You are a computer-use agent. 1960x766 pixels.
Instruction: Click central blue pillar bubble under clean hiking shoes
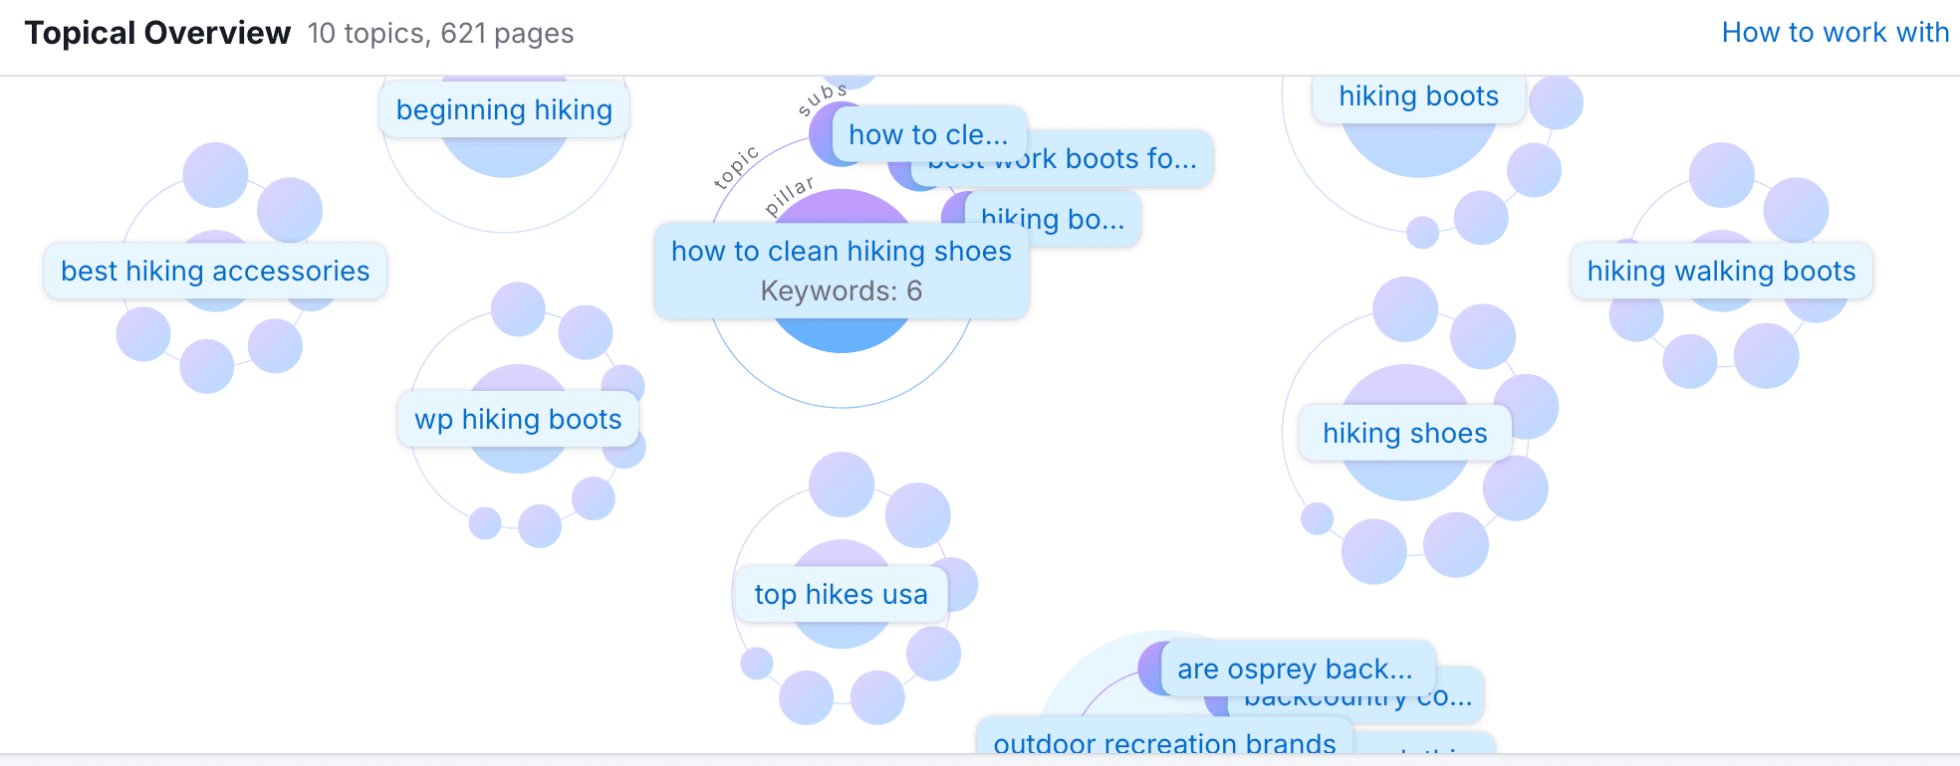pyautogui.click(x=842, y=335)
